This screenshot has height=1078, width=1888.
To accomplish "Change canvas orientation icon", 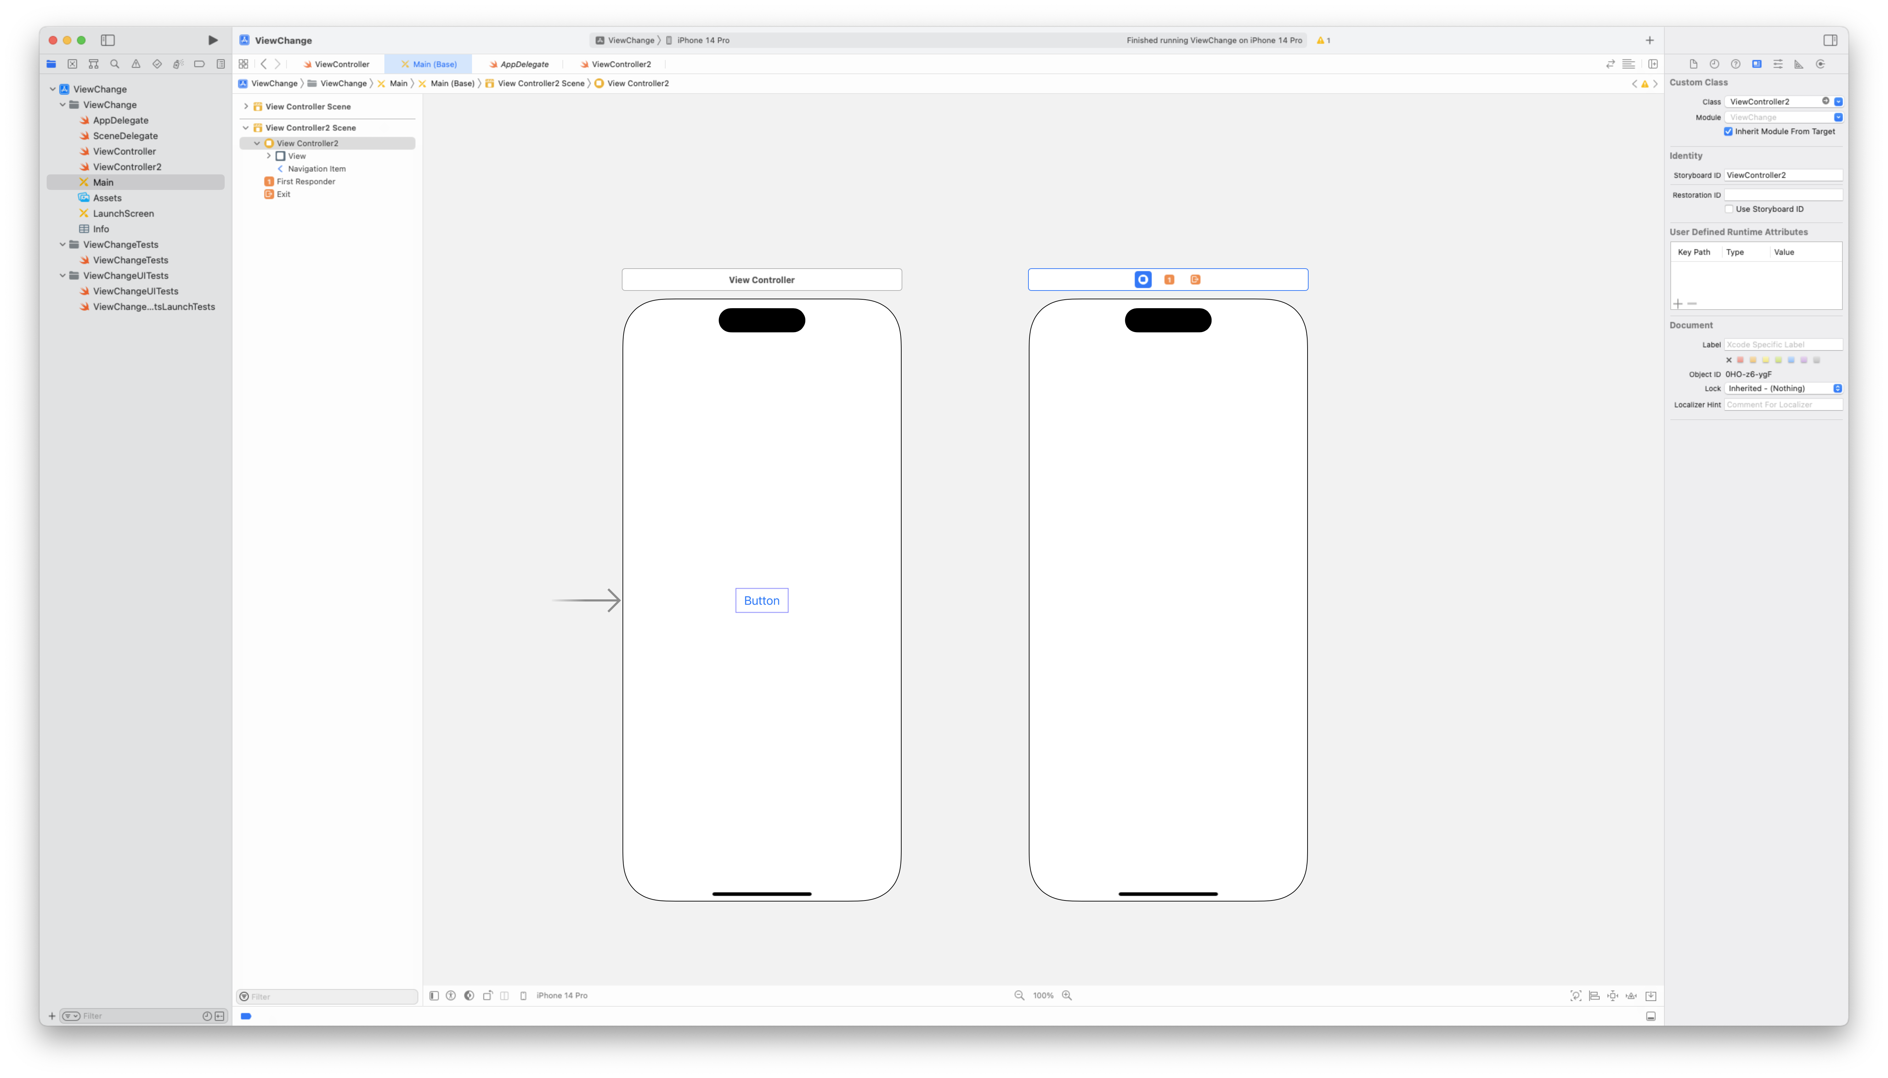I will (488, 996).
